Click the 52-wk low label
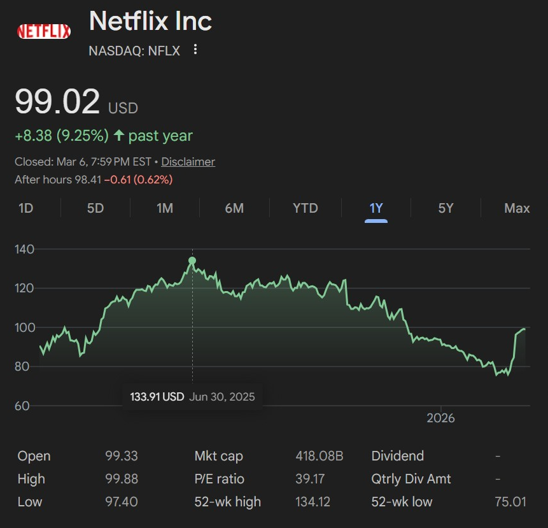 click(x=402, y=502)
